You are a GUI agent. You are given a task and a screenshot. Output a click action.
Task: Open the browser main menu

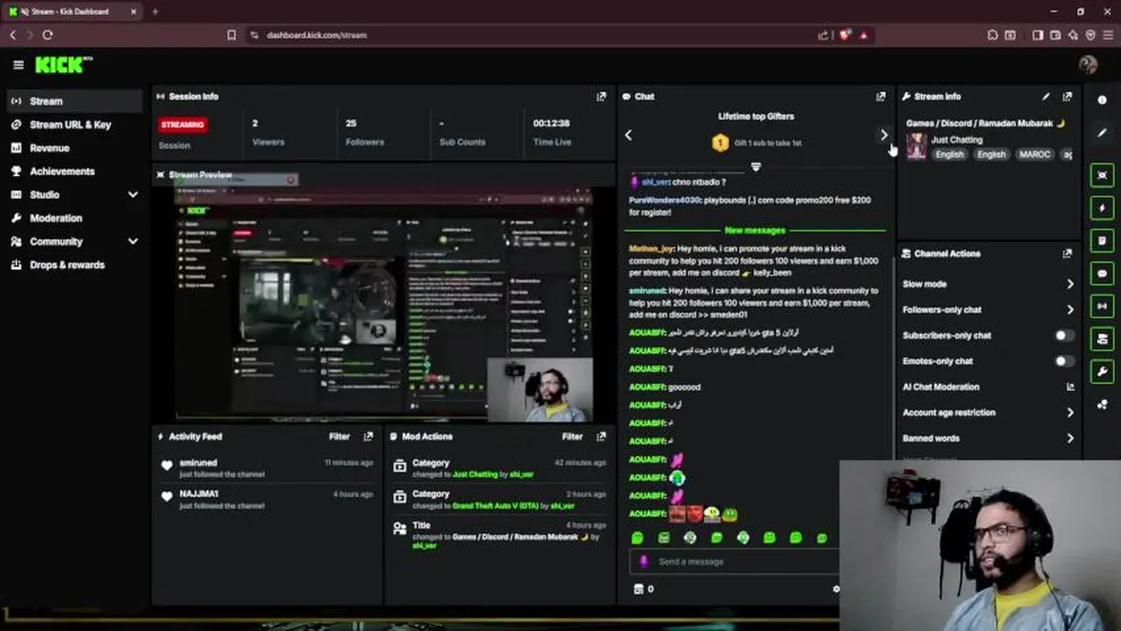(1109, 35)
